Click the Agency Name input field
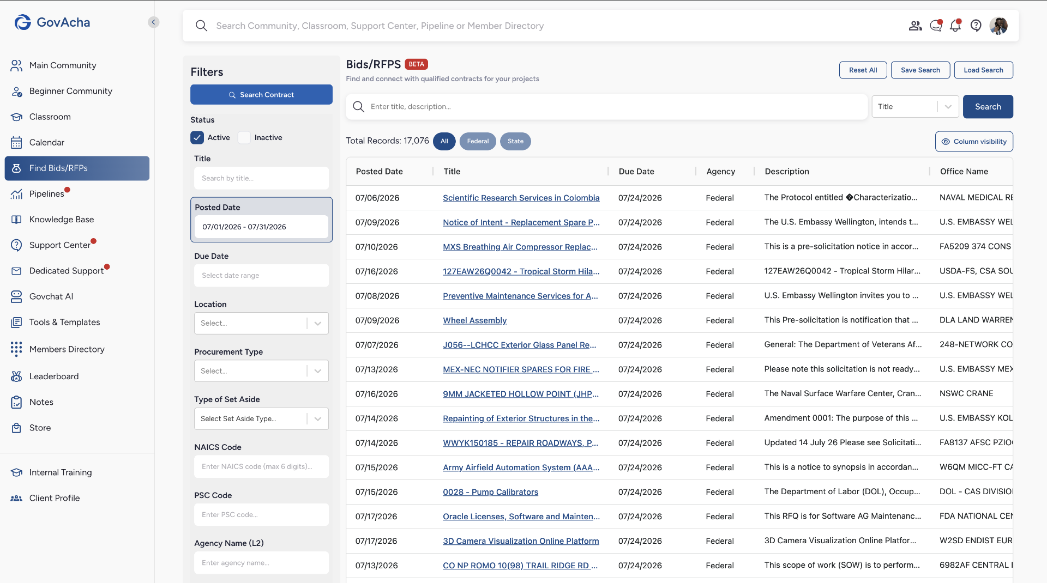Screen dimensions: 1047x583 pyautogui.click(x=261, y=563)
